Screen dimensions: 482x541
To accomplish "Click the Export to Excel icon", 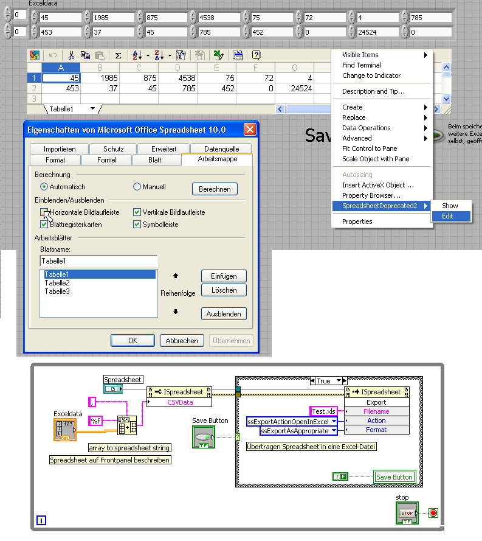I will tap(218, 55).
